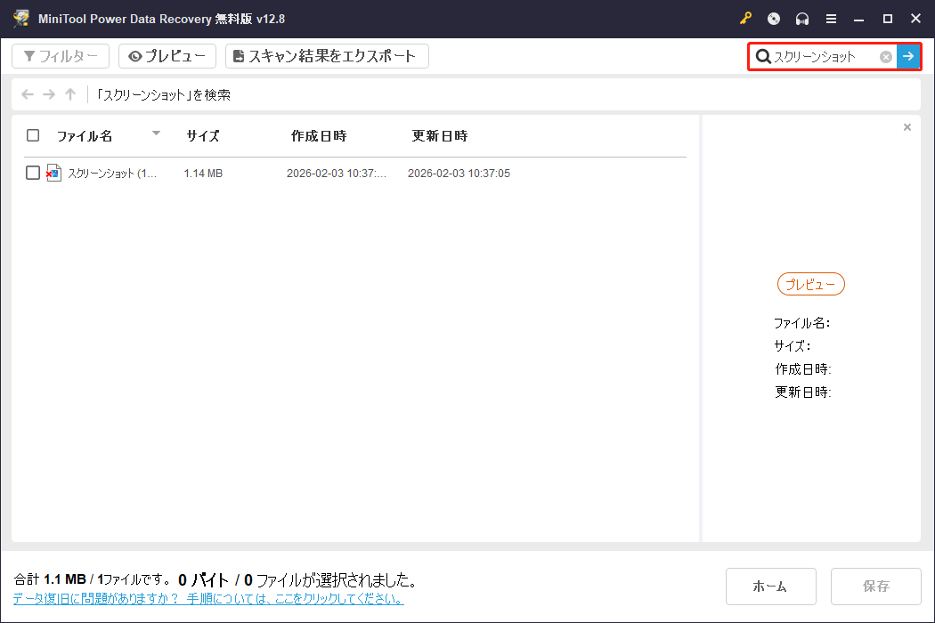Maximize the MiniTool window
The height and width of the screenshot is (623, 935).
tap(887, 19)
